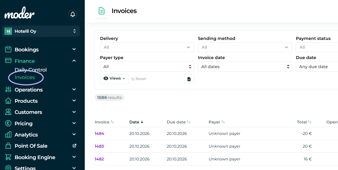Click the 1586 results badge

(x=109, y=98)
